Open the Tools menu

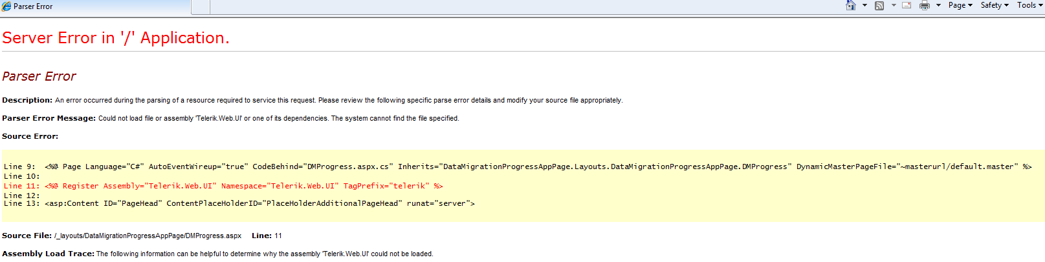click(1029, 5)
